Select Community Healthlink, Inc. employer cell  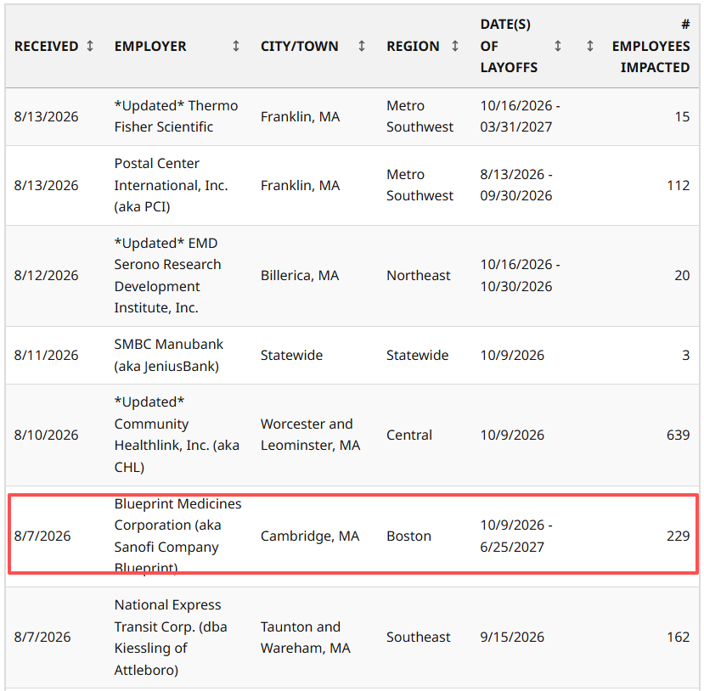click(x=177, y=435)
